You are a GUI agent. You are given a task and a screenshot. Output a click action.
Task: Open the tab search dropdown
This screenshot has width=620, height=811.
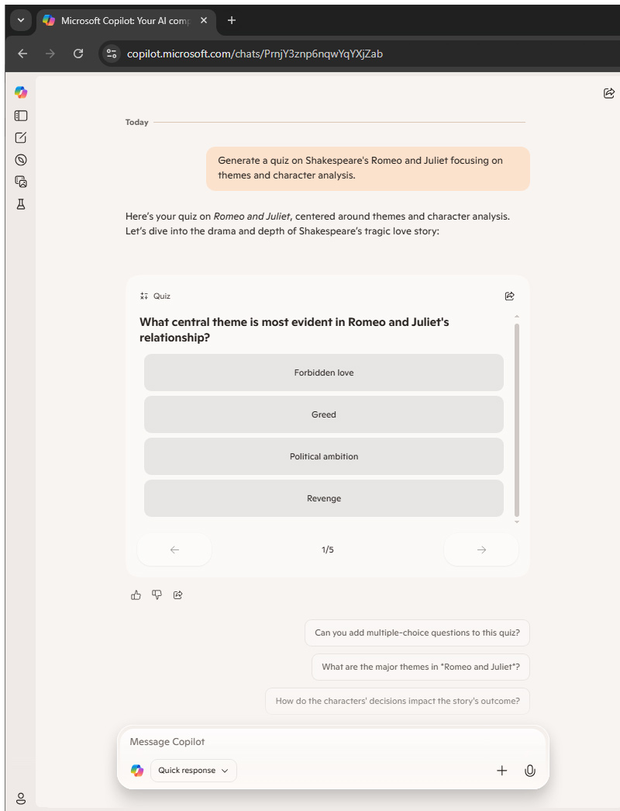tap(21, 21)
